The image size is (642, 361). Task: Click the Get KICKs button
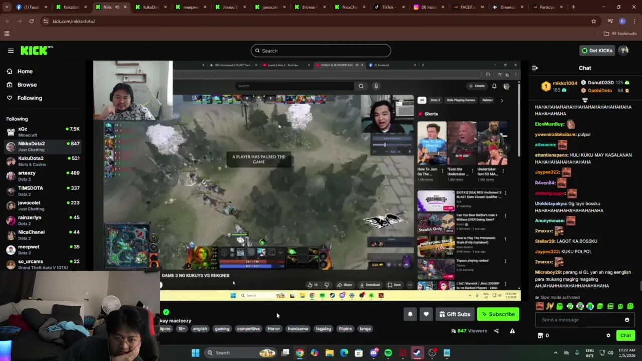(597, 50)
